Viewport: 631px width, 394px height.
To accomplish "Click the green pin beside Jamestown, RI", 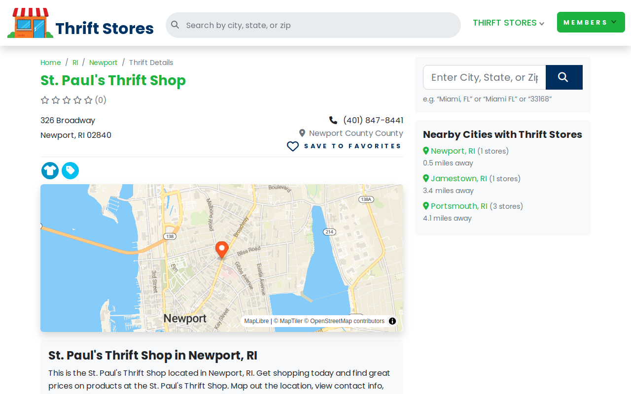I will [x=426, y=178].
